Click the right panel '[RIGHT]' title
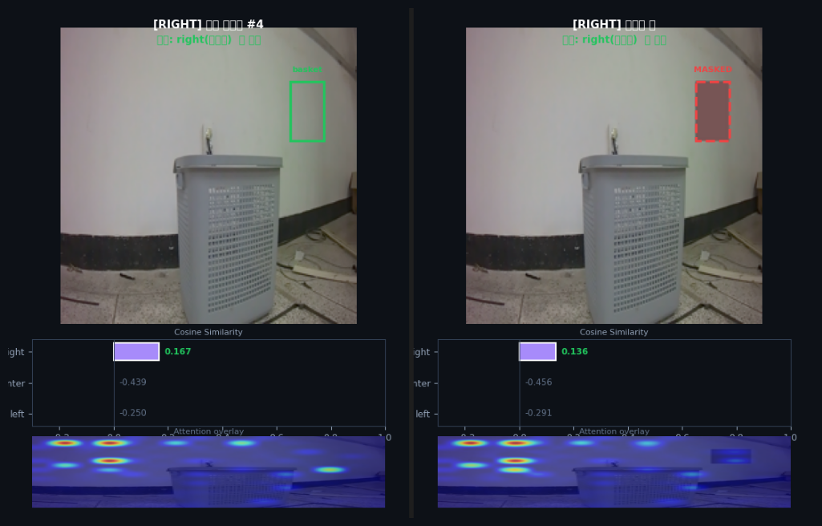Viewport: 822px width, 526px height. tap(613, 24)
